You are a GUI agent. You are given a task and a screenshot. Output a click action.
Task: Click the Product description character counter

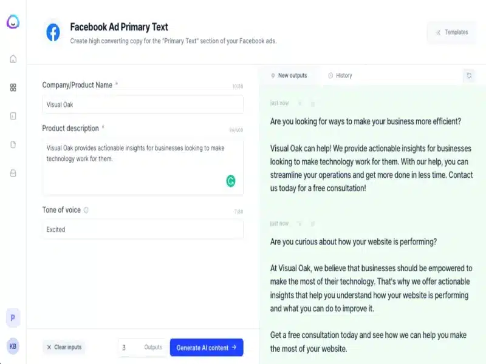click(236, 130)
